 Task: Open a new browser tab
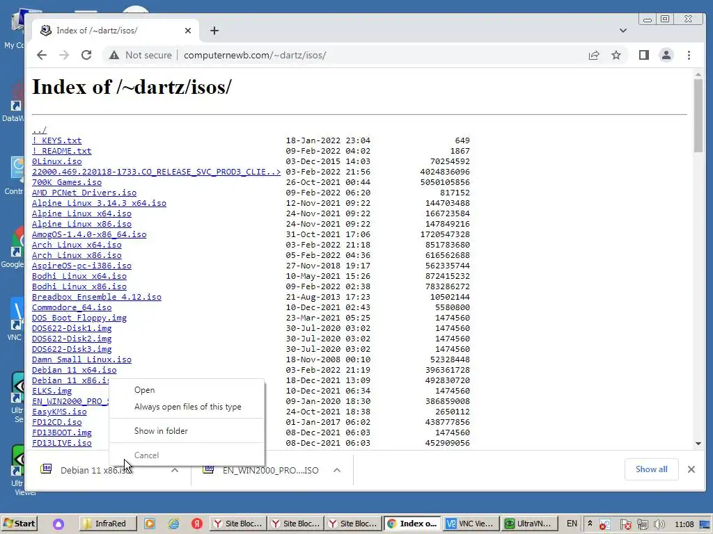[214, 31]
